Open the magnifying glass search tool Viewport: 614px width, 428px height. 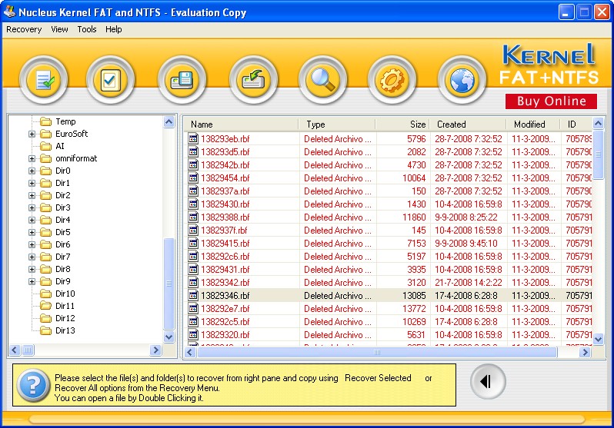(322, 80)
